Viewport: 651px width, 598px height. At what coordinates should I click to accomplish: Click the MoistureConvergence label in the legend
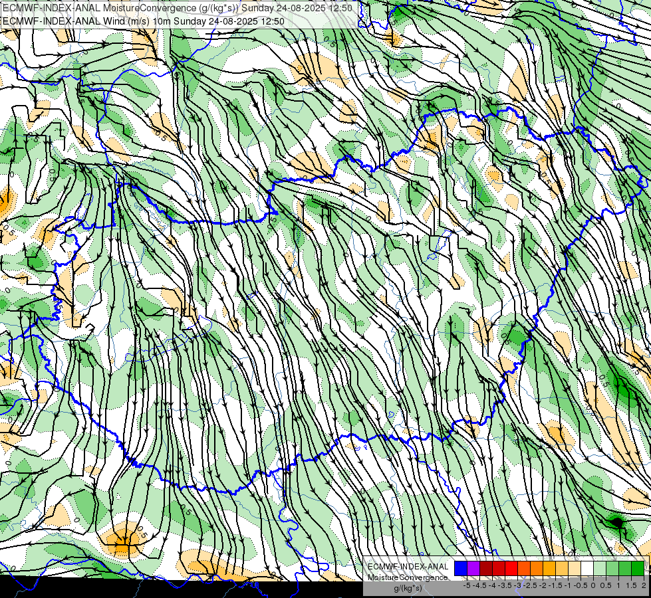[x=408, y=577]
